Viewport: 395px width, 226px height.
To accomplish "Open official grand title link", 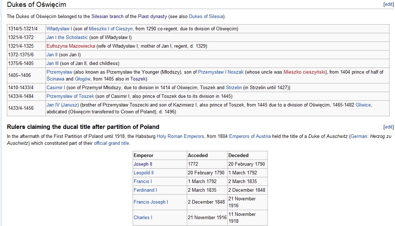I will tap(112, 143).
